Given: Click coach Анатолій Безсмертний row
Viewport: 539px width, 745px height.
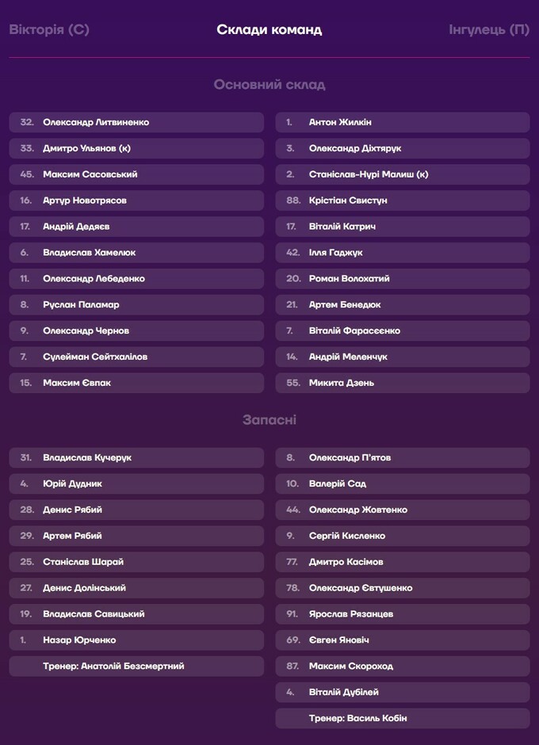Looking at the screenshot, I should tap(136, 667).
